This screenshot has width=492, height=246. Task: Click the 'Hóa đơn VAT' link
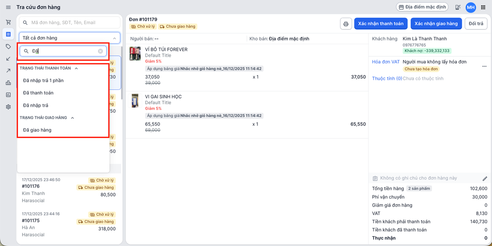point(386,61)
